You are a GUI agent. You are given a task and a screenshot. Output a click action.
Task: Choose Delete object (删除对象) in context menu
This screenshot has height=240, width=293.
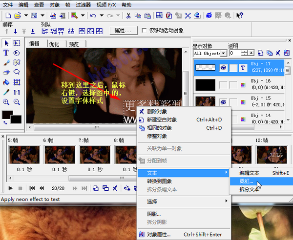click(184, 112)
